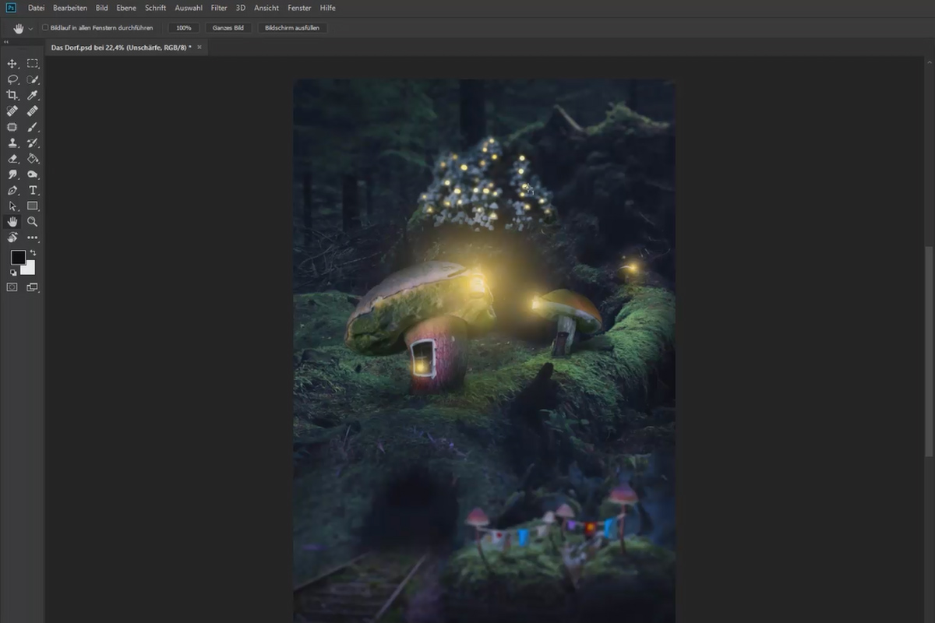Viewport: 935px width, 623px height.
Task: Select the Brush tool
Action: [x=33, y=127]
